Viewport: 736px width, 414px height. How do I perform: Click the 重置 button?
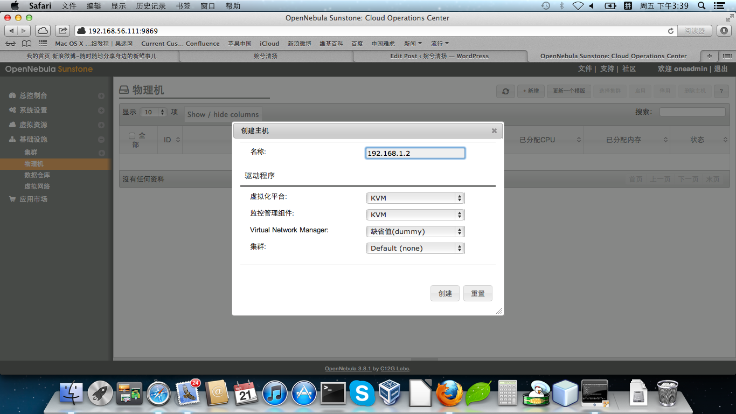click(477, 293)
